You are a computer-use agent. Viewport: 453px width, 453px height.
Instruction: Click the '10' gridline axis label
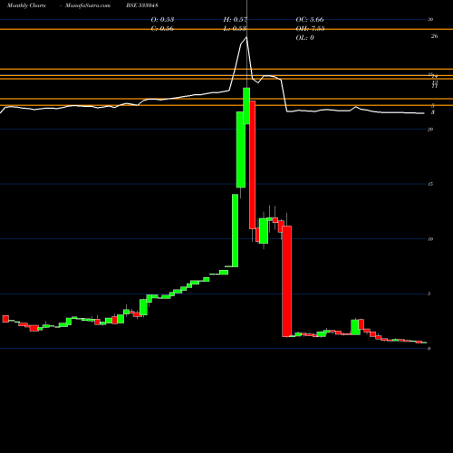(430, 239)
